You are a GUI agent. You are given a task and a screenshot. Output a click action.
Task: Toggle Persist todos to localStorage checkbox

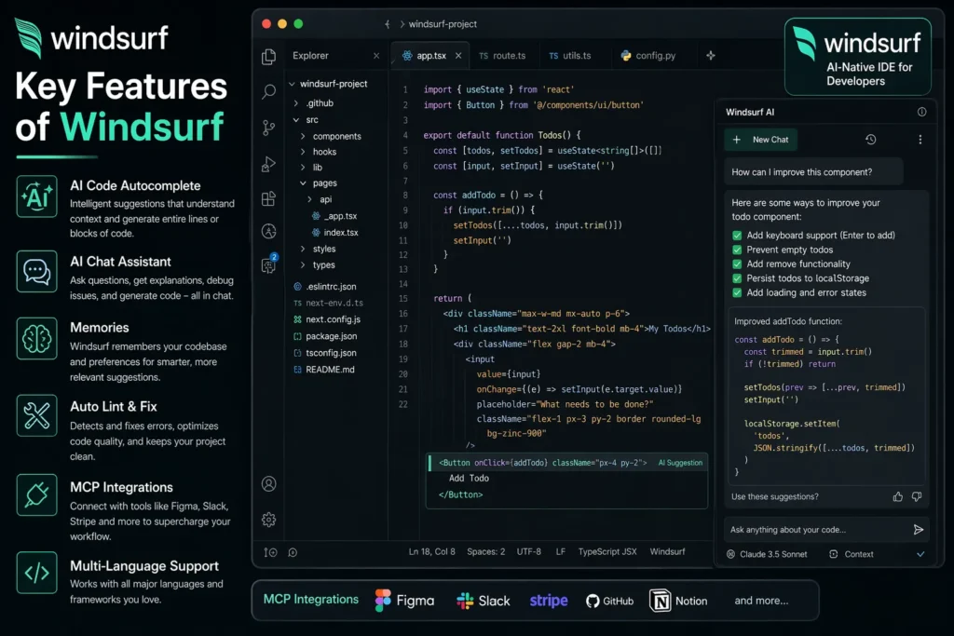pyautogui.click(x=737, y=278)
